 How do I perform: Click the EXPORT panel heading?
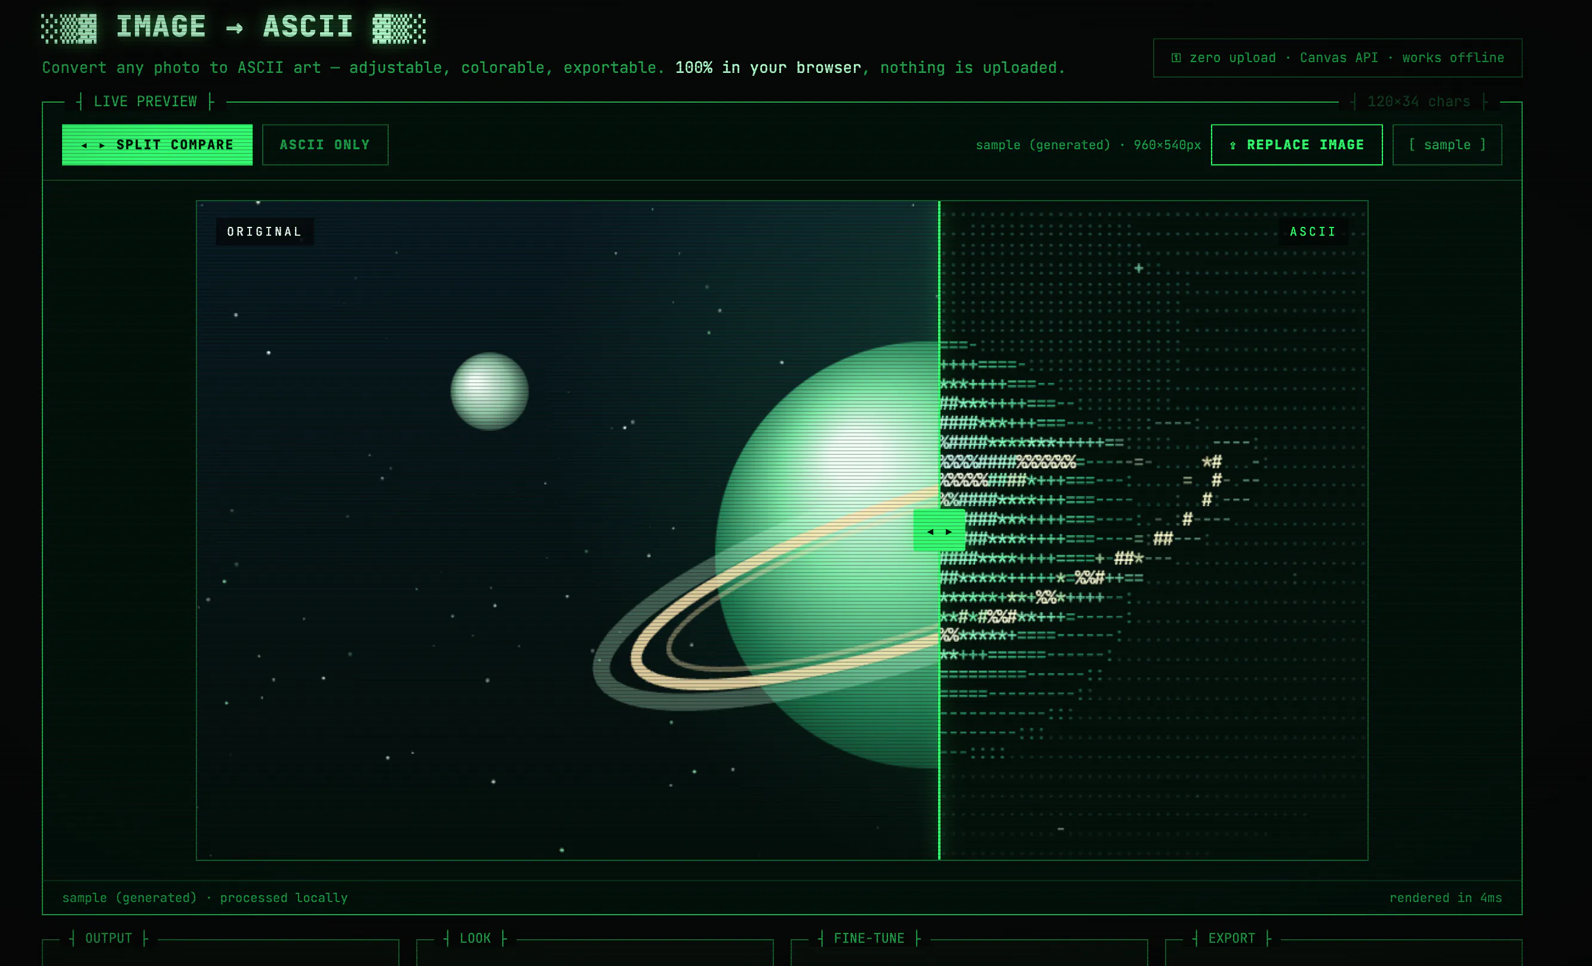click(1231, 938)
